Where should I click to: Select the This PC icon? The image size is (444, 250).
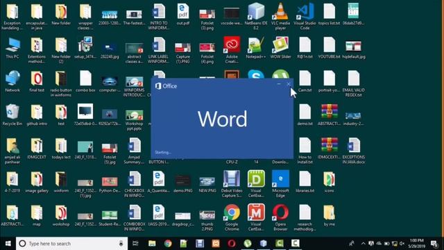point(12,48)
